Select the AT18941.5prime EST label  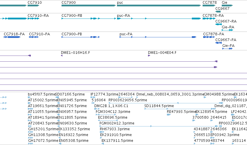tap(43, 118)
